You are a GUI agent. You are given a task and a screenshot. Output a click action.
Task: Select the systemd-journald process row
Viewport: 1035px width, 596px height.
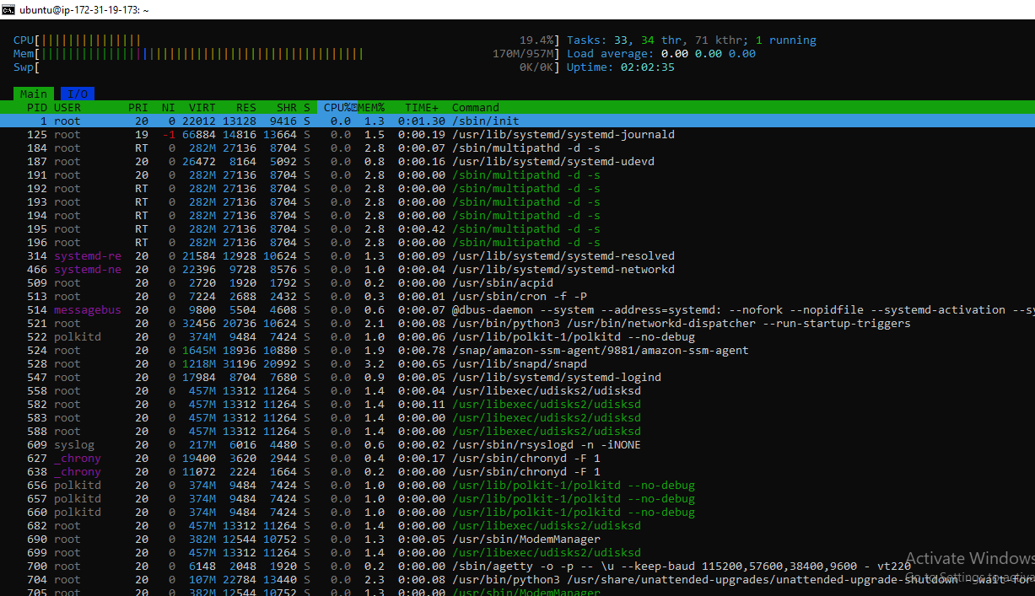517,134
